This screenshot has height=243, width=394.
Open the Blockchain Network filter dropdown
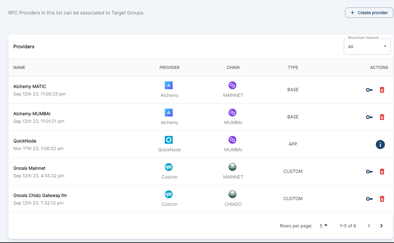click(367, 47)
